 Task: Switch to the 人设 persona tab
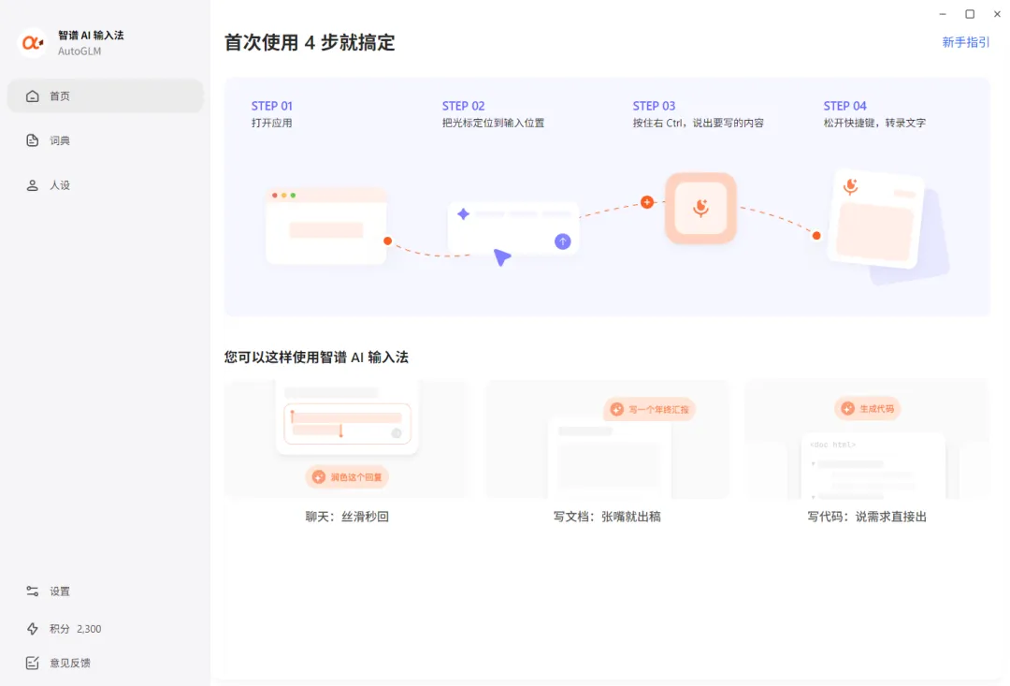[x=106, y=185]
